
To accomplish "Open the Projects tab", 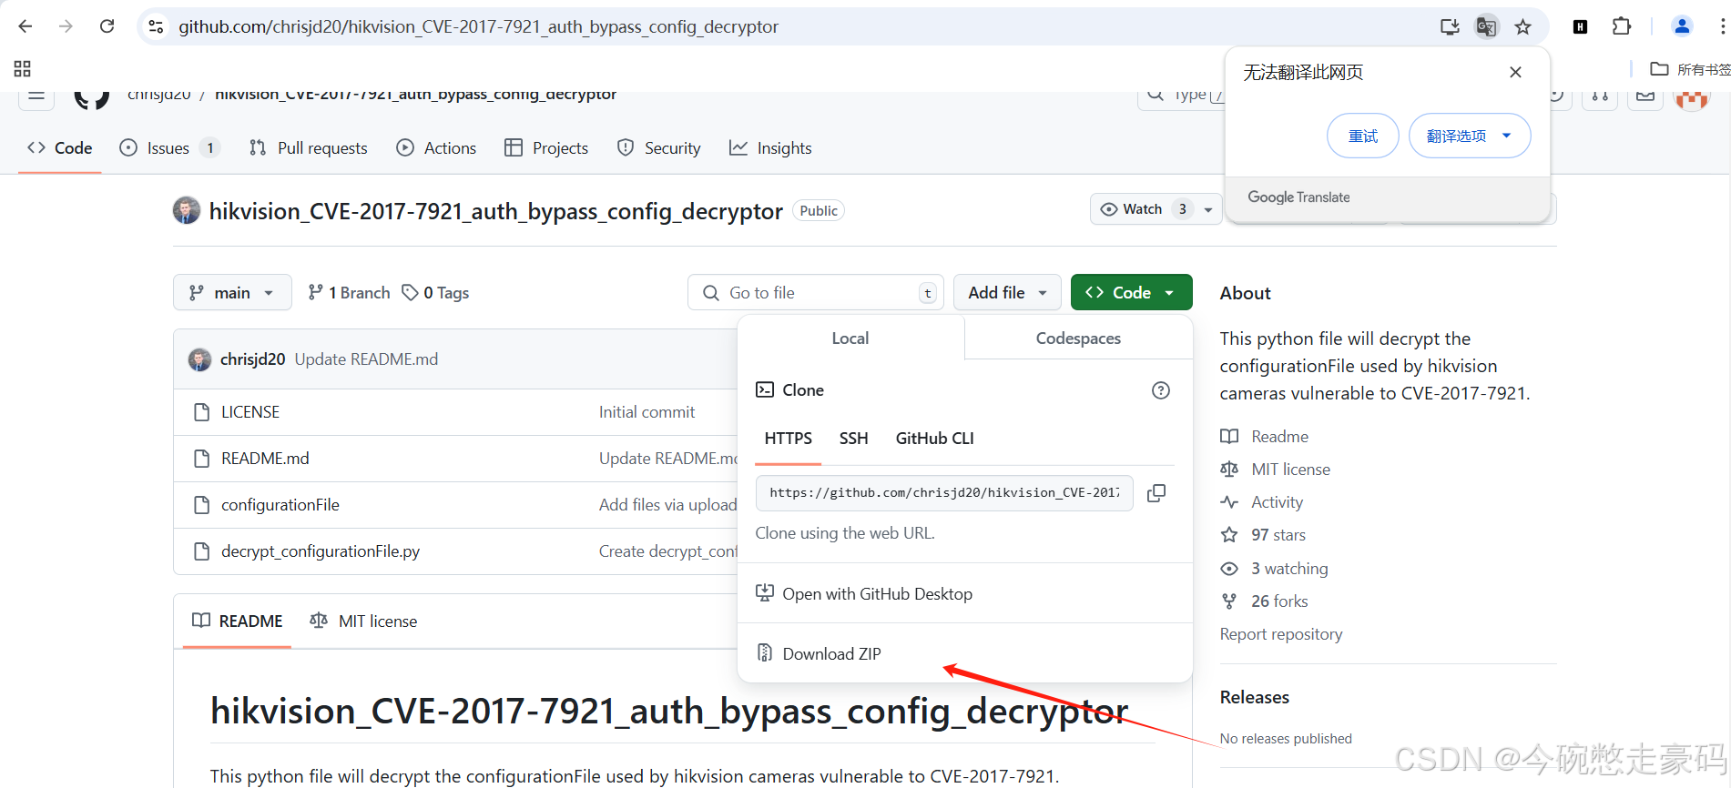I will point(546,147).
